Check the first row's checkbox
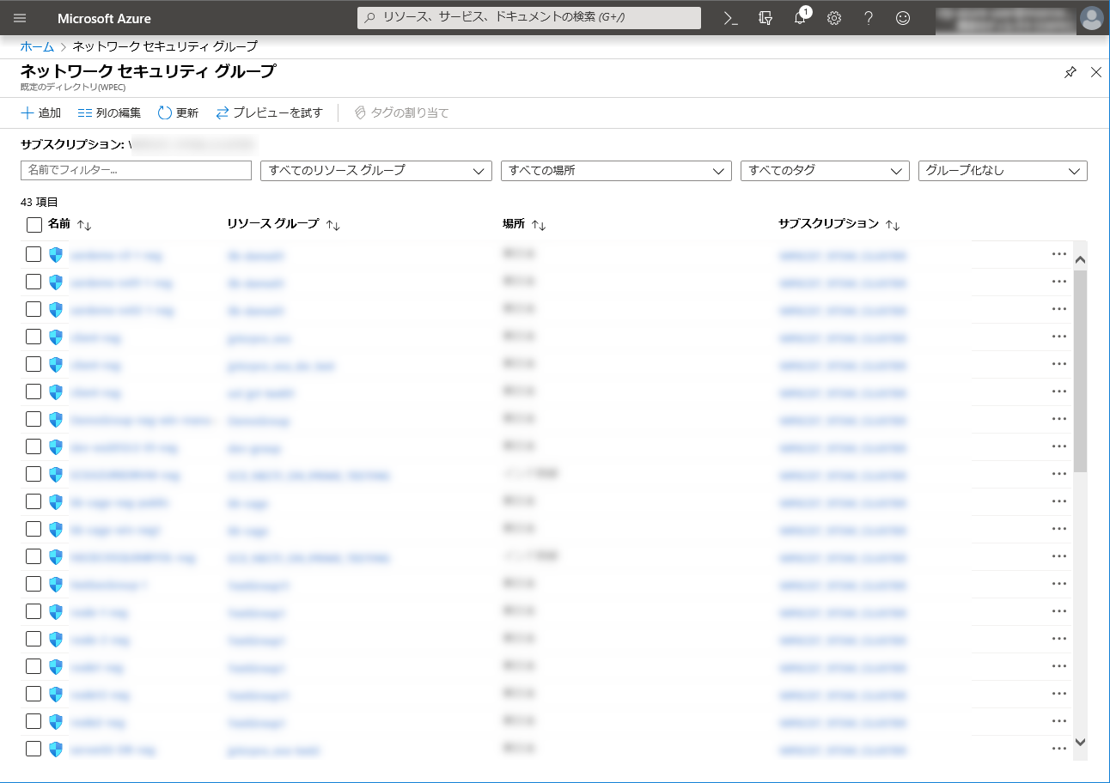1110x783 pixels. (x=34, y=254)
